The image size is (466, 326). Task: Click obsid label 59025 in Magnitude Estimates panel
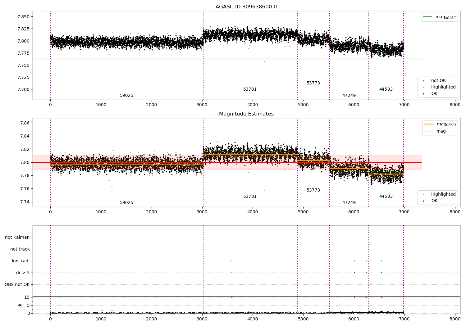coord(126,203)
